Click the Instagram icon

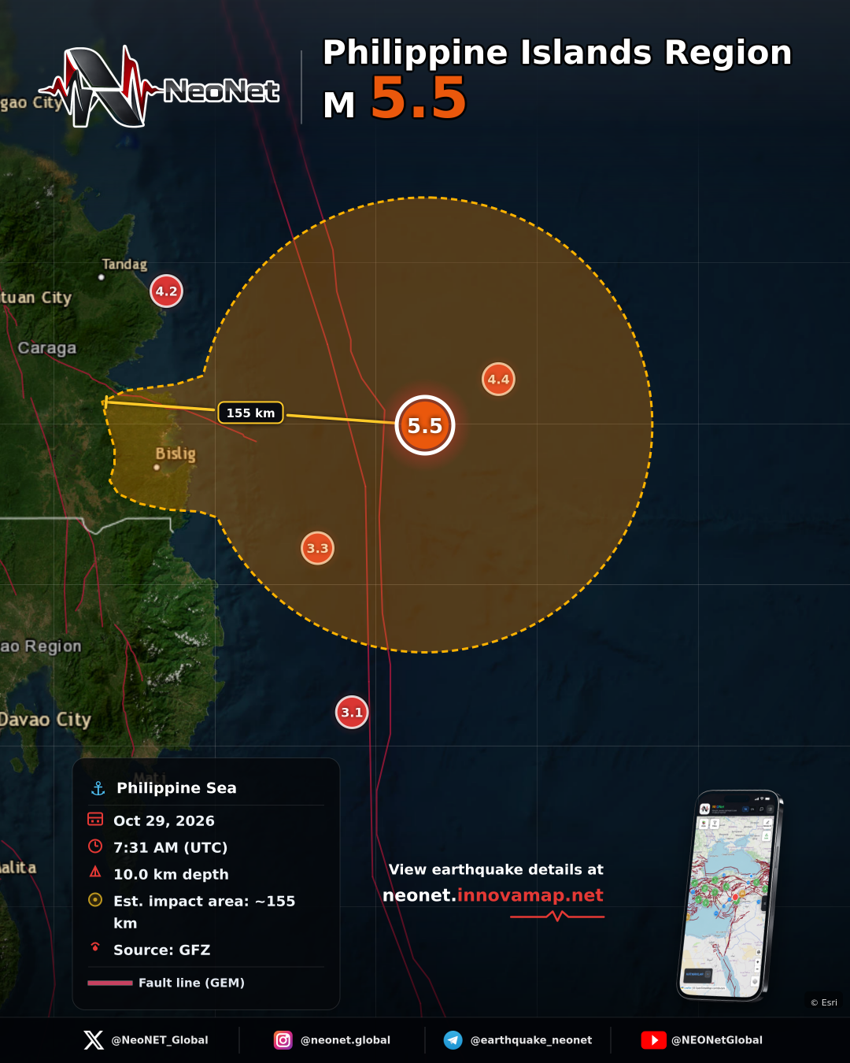(283, 1040)
